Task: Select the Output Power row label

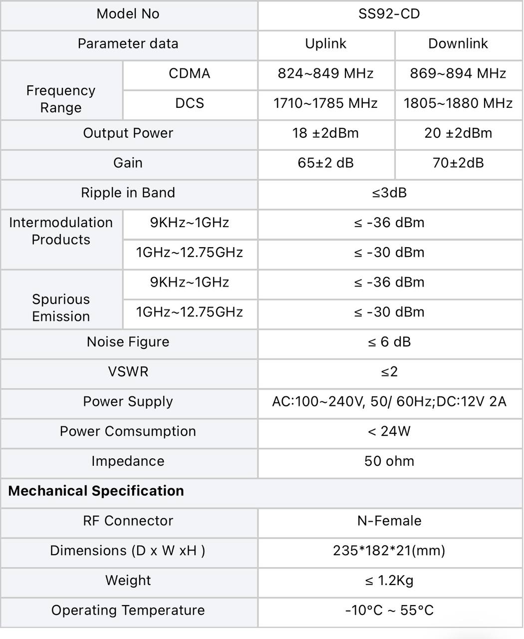Action: click(x=128, y=133)
